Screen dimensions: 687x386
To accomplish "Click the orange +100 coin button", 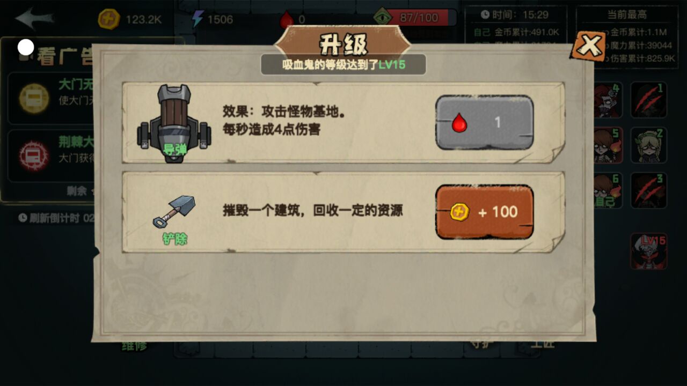I will point(484,212).
